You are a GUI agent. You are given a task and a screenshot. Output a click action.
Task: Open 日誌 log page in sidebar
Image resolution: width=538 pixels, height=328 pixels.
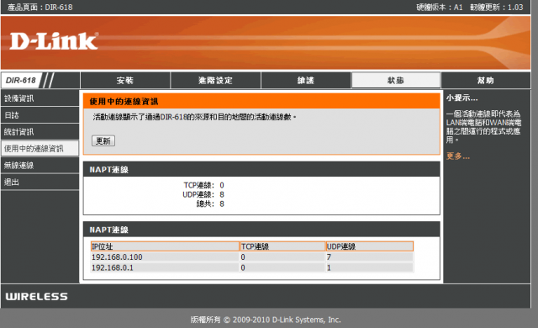(x=40, y=115)
